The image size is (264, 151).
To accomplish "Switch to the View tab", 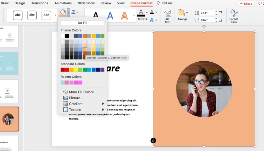I will [x=121, y=3].
